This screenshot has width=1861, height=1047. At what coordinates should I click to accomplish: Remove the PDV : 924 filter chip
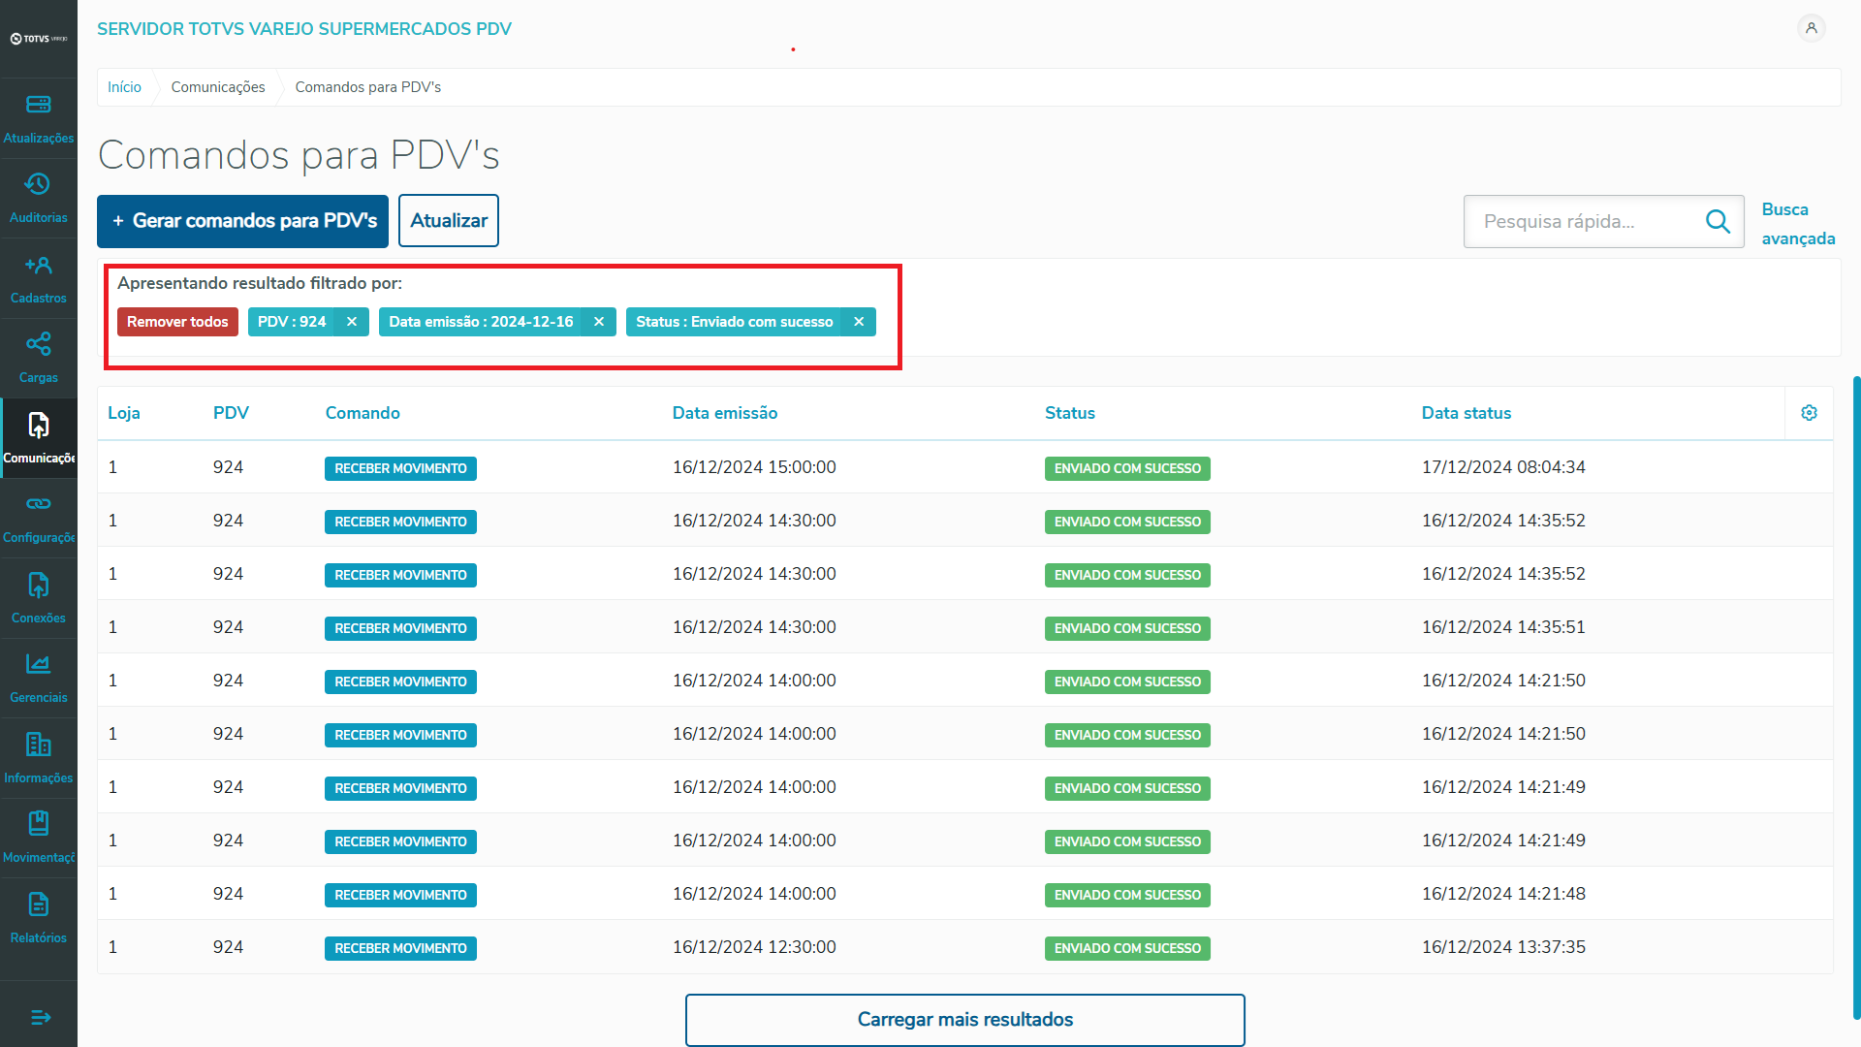click(352, 322)
